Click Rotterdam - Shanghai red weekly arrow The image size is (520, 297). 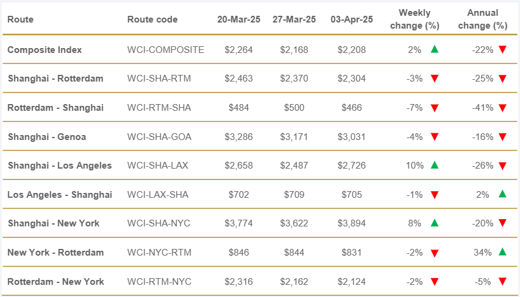pyautogui.click(x=434, y=108)
